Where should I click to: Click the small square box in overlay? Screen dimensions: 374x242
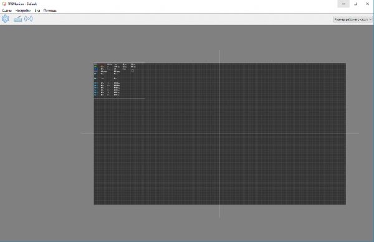click(133, 70)
